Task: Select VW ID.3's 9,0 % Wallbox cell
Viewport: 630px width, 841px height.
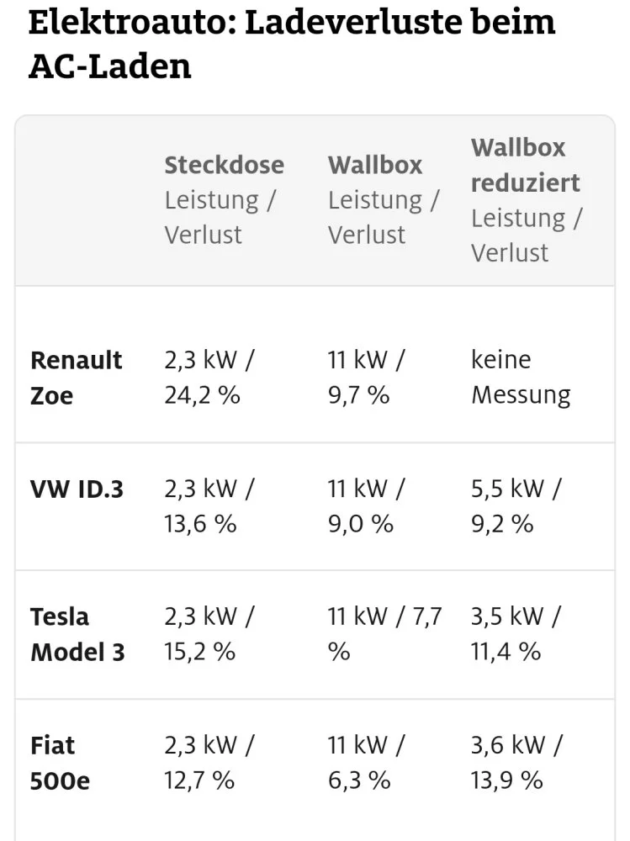Action: point(367,506)
